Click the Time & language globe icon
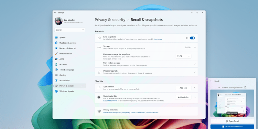258x129 pixels. pos(56,70)
